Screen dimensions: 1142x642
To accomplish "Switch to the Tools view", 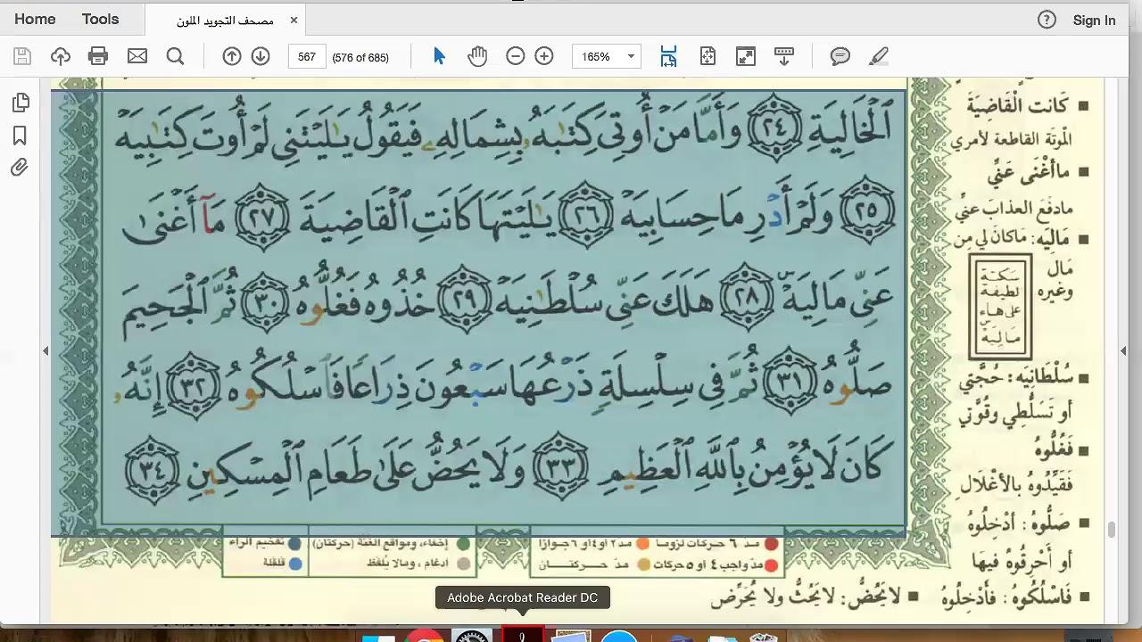I will tap(100, 19).
